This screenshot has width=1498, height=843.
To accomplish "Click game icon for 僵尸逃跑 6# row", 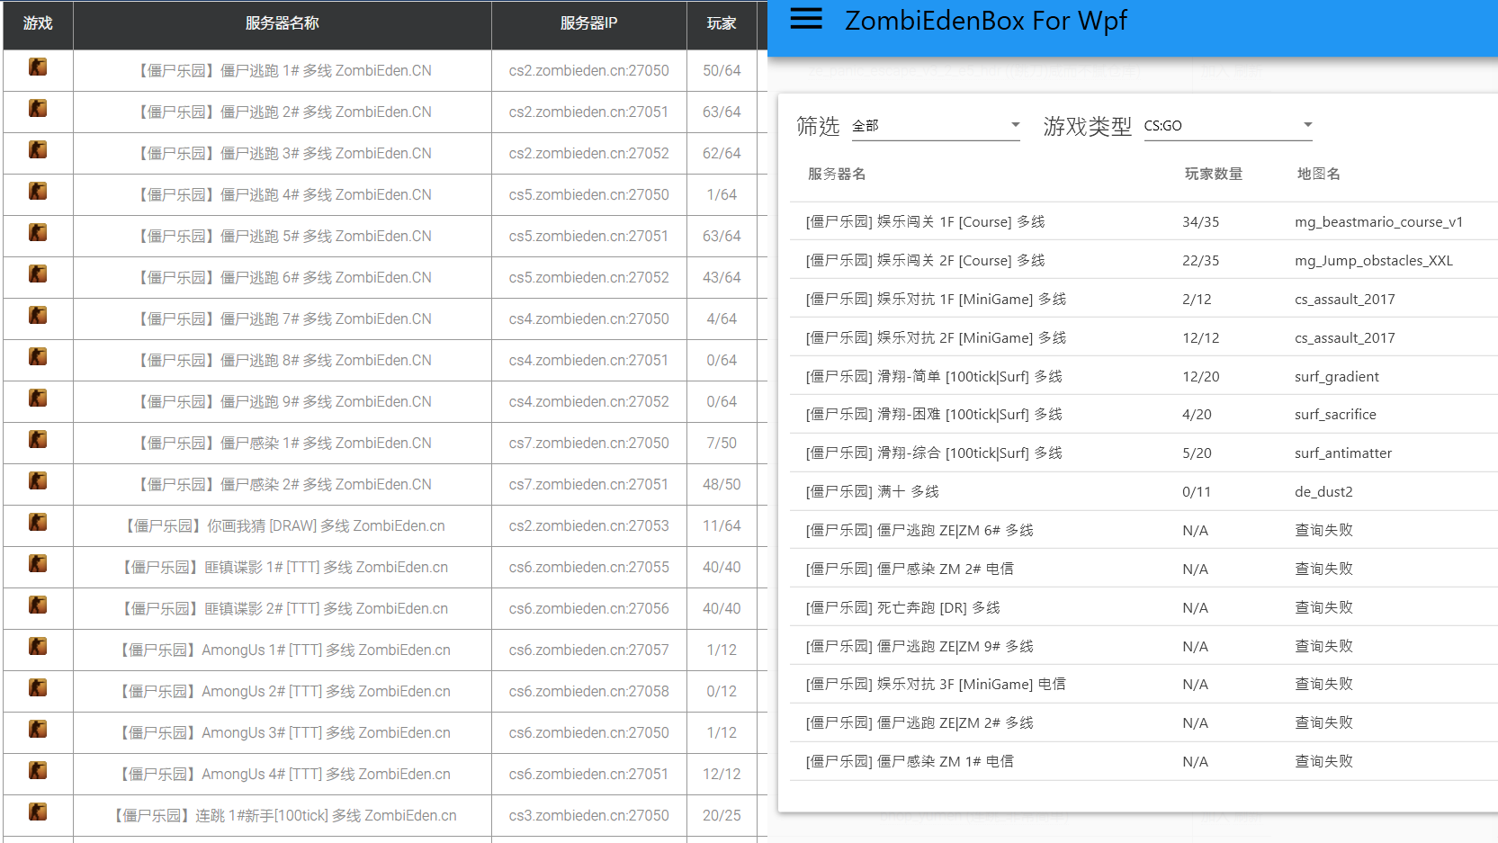I will [x=38, y=274].
